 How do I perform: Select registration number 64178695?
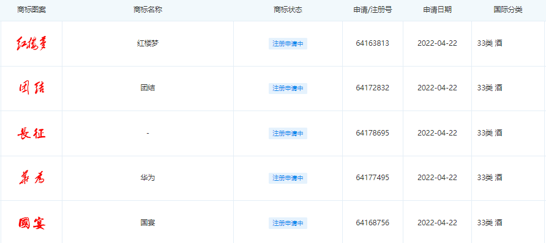(x=373, y=133)
